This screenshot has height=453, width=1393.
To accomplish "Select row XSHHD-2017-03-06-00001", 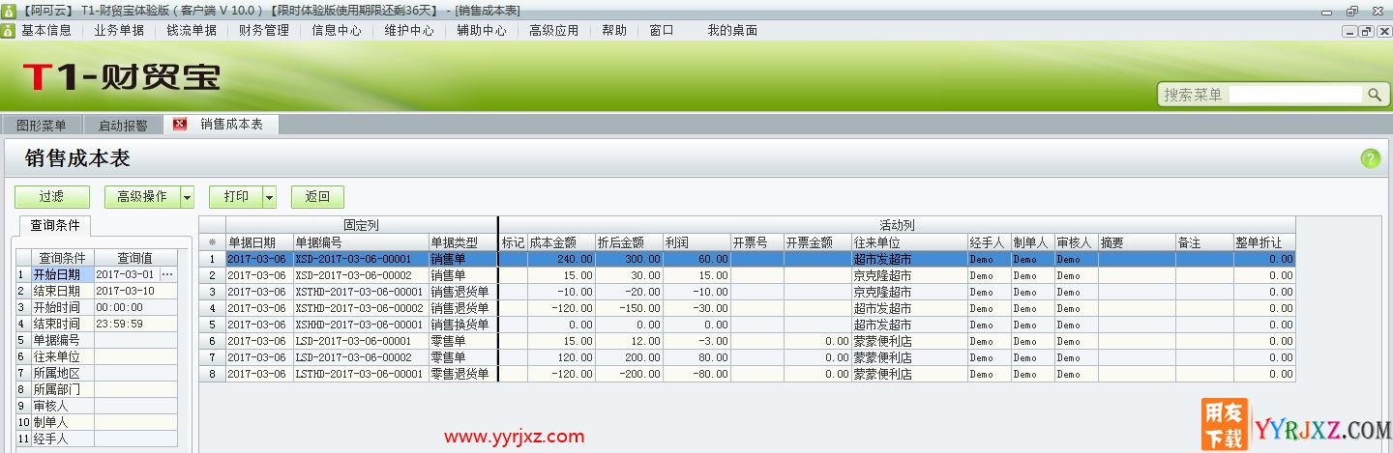I will coord(747,325).
